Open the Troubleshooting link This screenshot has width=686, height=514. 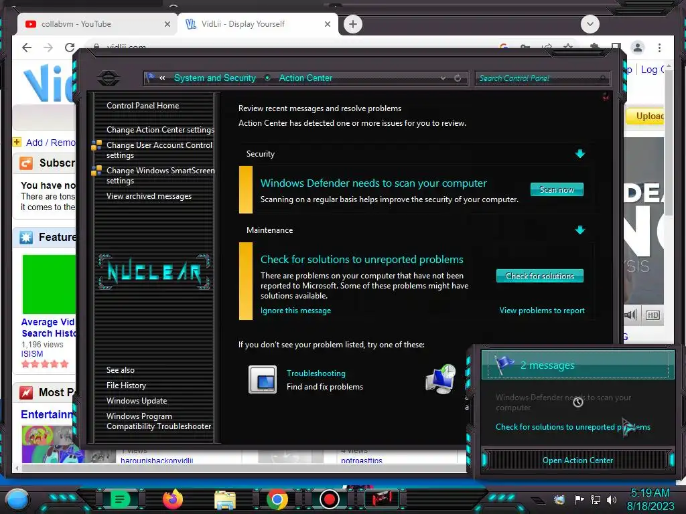316,373
